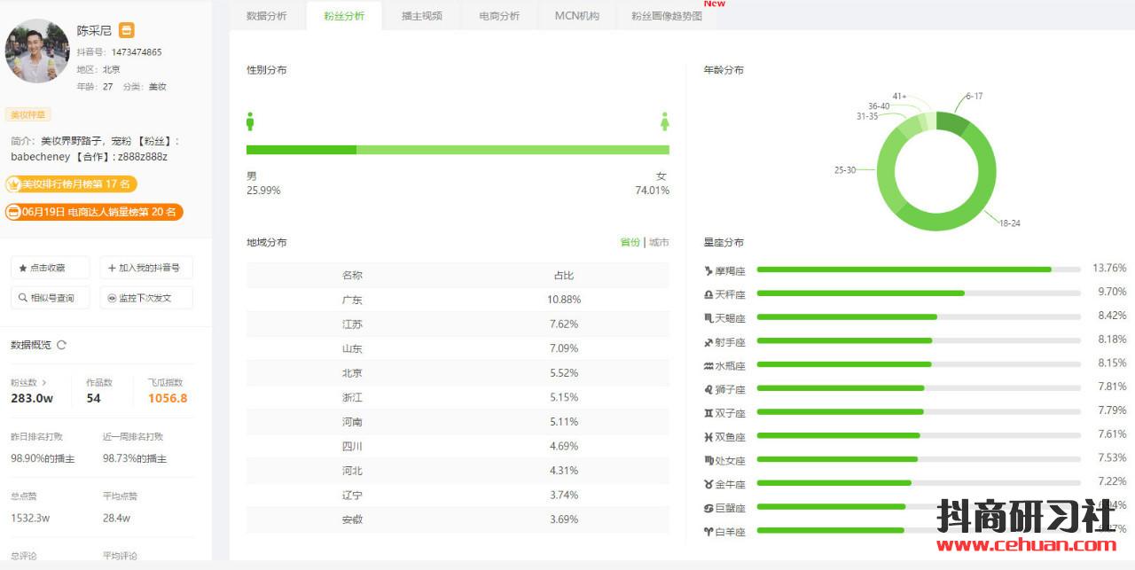Switch region view to 省份
This screenshot has width=1135, height=570.
[630, 242]
